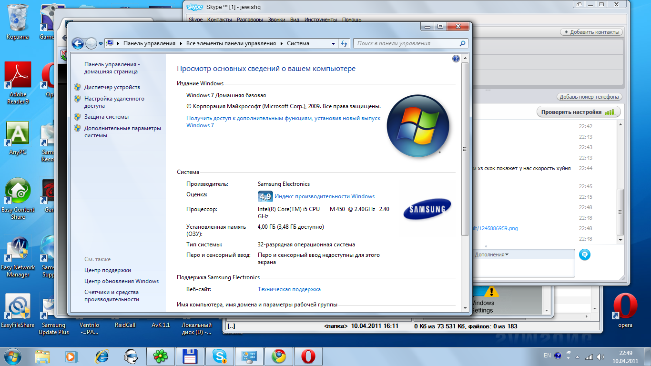Click the Control Panel taskbar button
The height and width of the screenshot is (366, 651).
(249, 356)
